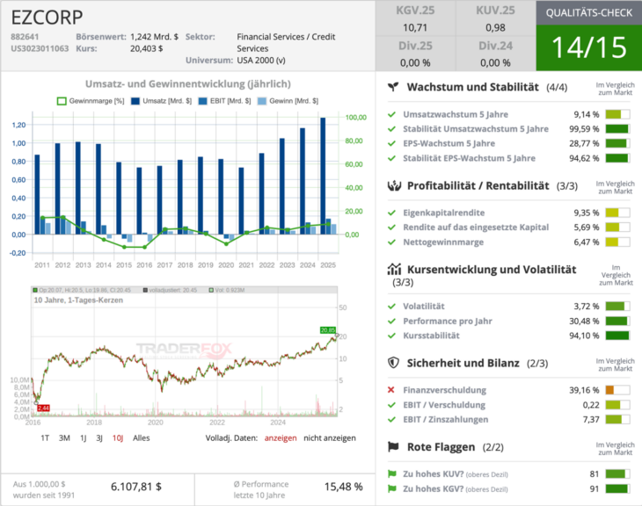Switch chart range to 3M
This screenshot has width=642, height=506.
pos(64,437)
